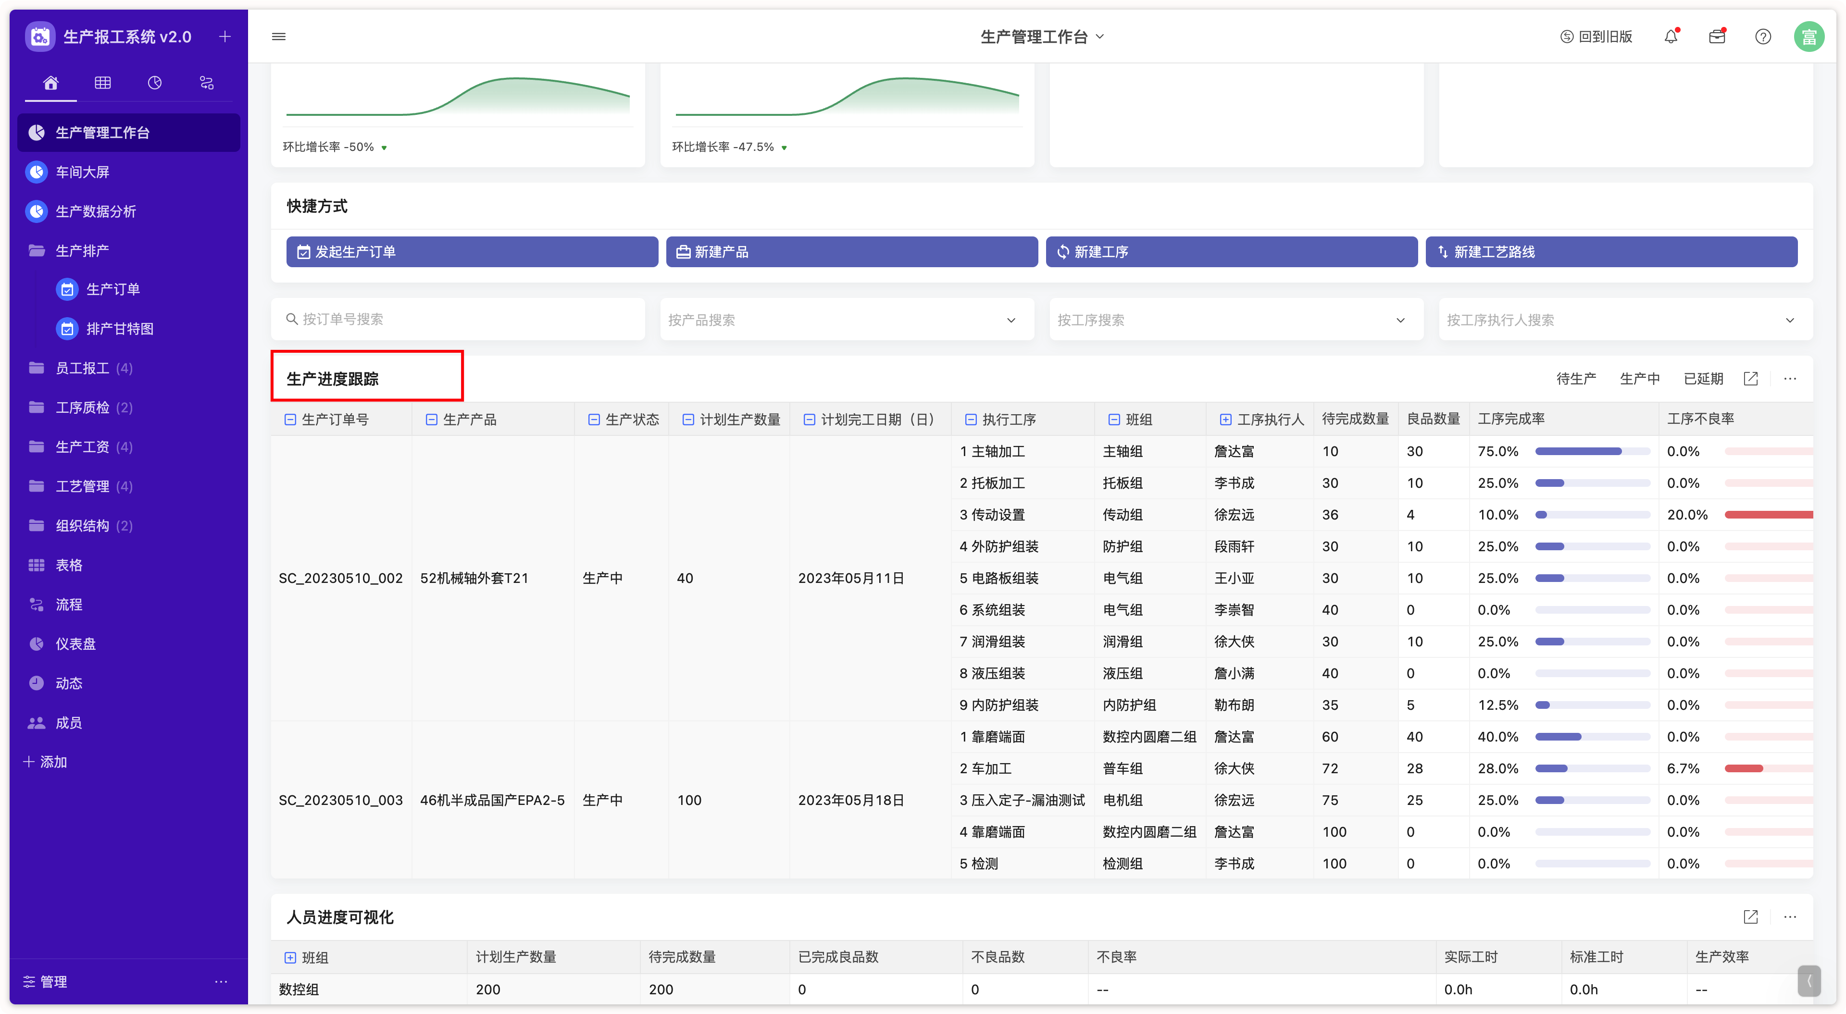
Task: Click order cell SC_20230510_002
Action: (x=341, y=578)
